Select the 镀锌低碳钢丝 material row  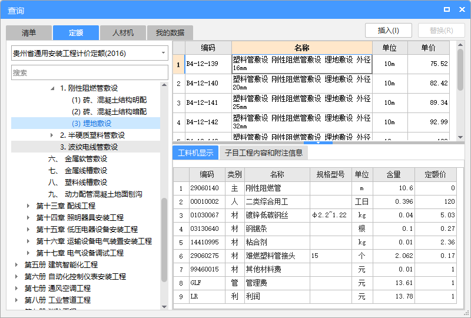pyautogui.click(x=315, y=216)
